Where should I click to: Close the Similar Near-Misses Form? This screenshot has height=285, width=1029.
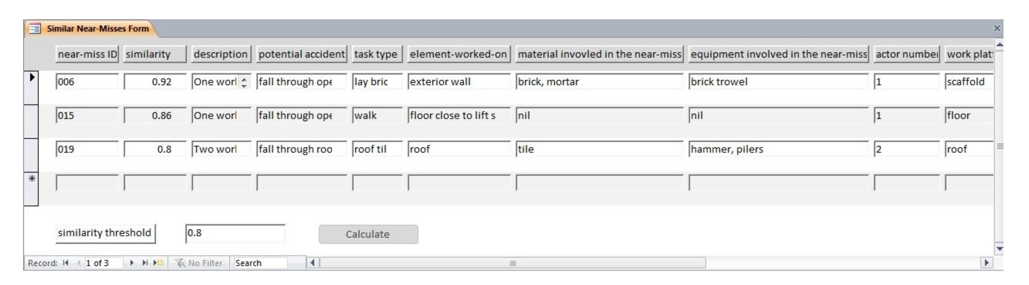997,28
